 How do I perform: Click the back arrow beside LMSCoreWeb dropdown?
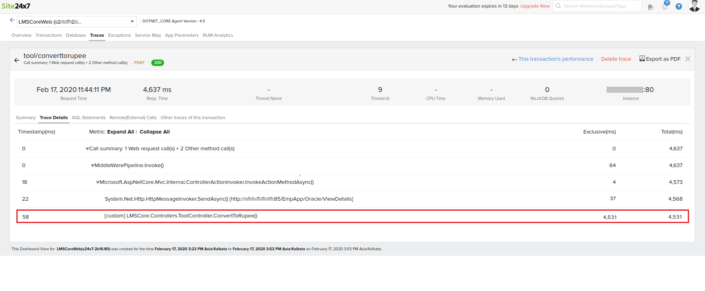point(12,20)
